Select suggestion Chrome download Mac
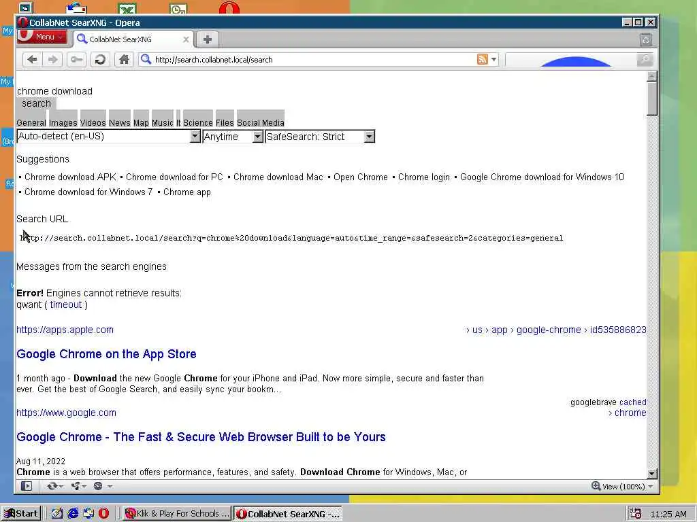 278,177
